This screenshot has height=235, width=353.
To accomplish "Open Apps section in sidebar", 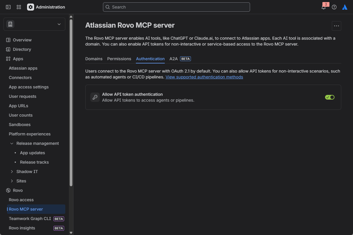I will (18, 59).
